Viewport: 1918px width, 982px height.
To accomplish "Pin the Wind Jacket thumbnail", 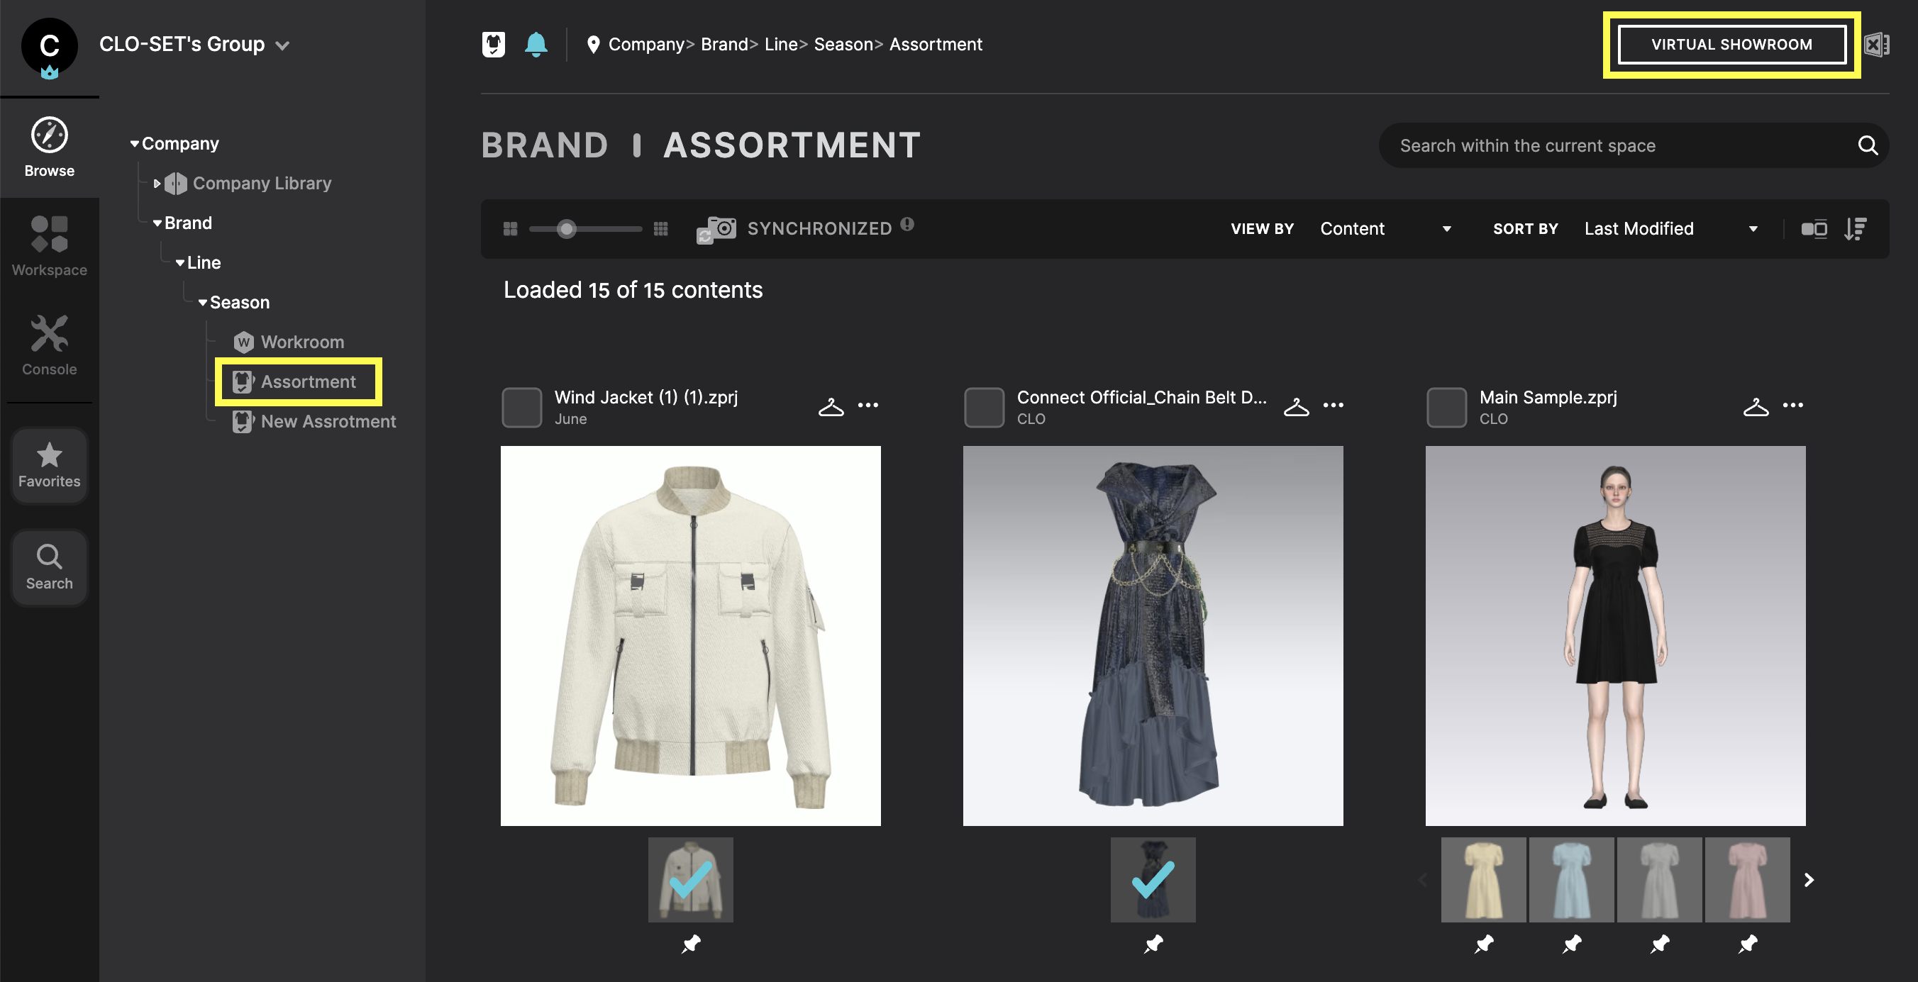I will (689, 943).
